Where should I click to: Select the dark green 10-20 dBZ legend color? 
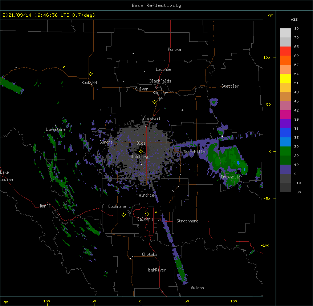tap(285, 160)
